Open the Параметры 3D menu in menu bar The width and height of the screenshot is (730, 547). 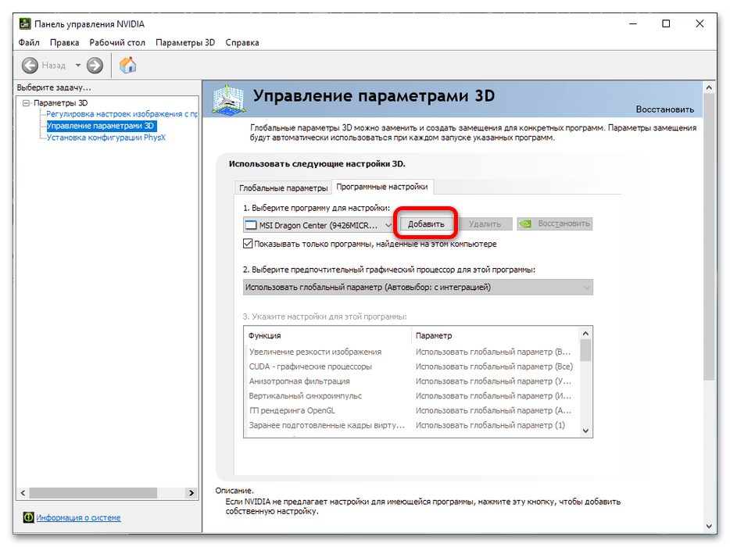pos(184,42)
